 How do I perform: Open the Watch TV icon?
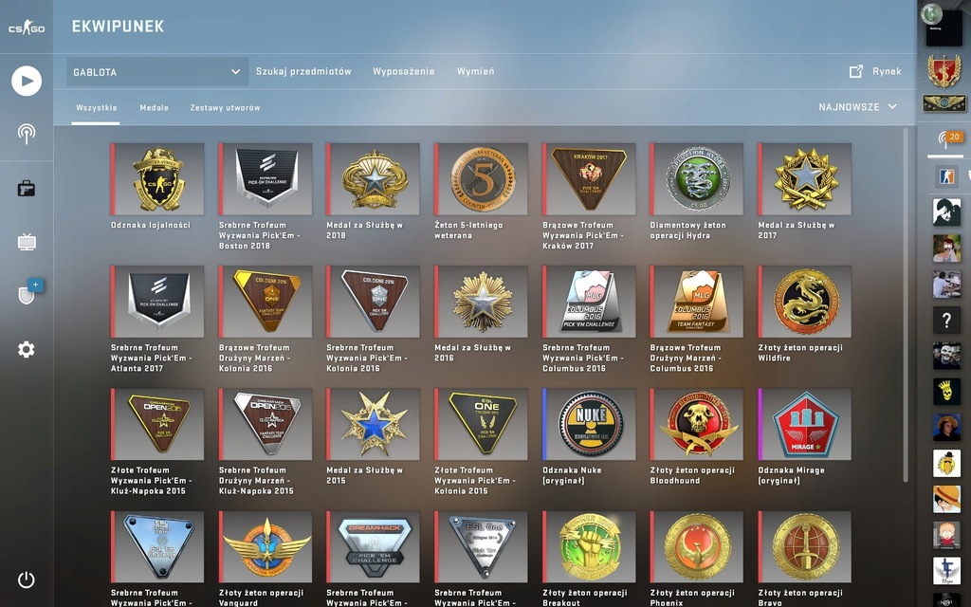pos(27,242)
